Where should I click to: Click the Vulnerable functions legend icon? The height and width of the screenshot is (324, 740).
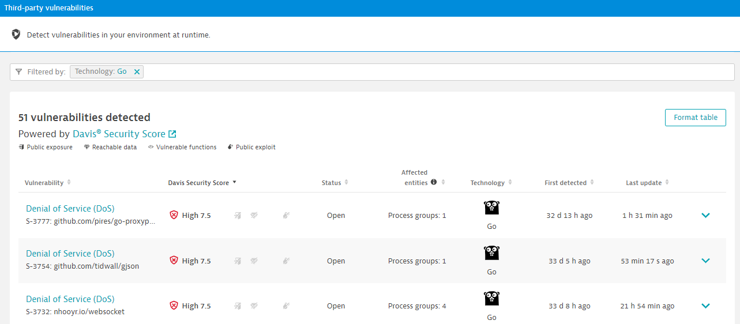point(151,147)
